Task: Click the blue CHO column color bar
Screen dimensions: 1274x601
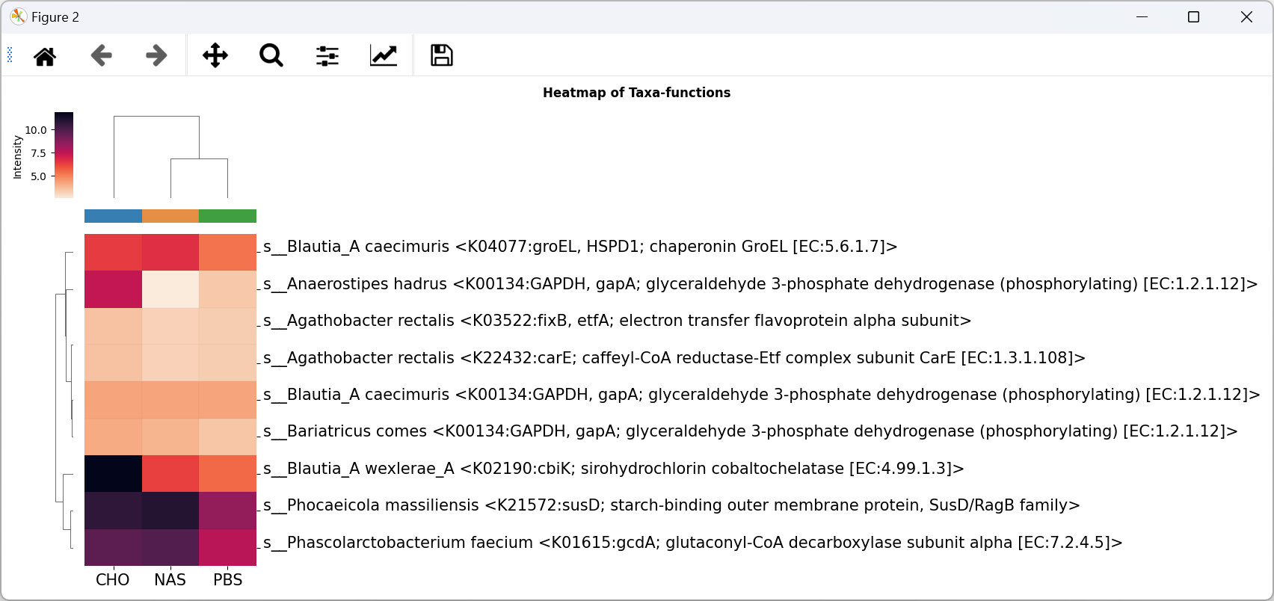Action: [x=113, y=216]
